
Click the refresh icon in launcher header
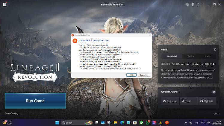tap(198, 4)
